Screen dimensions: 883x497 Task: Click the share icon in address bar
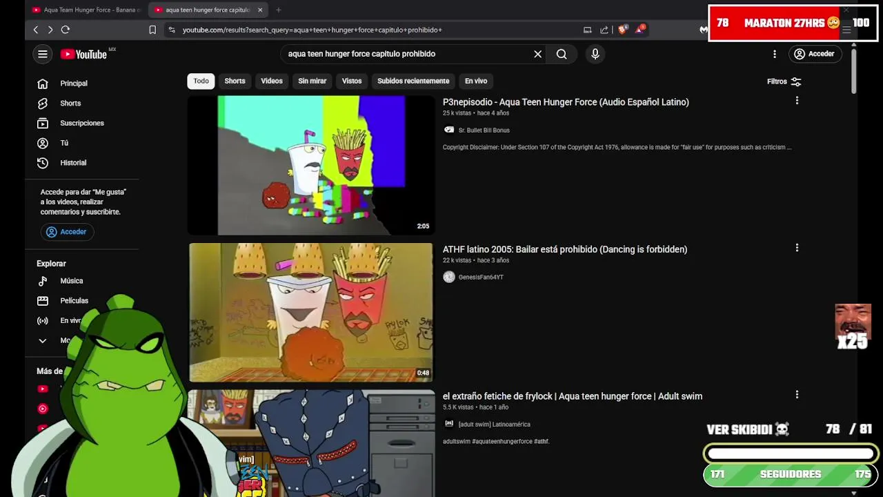click(604, 30)
